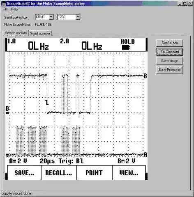This screenshot has height=197, width=194.
Task: Minimize the ScopeGrab32 window
Action: tap(180, 4)
